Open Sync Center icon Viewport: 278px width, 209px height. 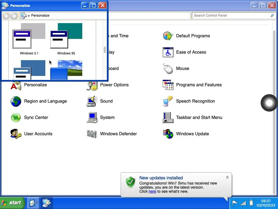click(16, 118)
